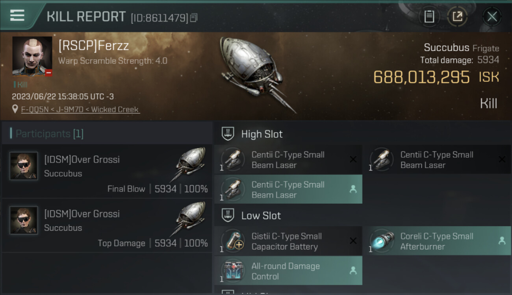Screen dimensions: 512x295
Task: Select the All-round Damage Control item
Action: point(288,271)
